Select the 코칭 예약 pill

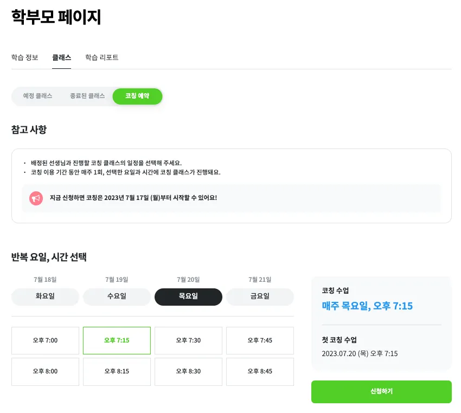137,96
